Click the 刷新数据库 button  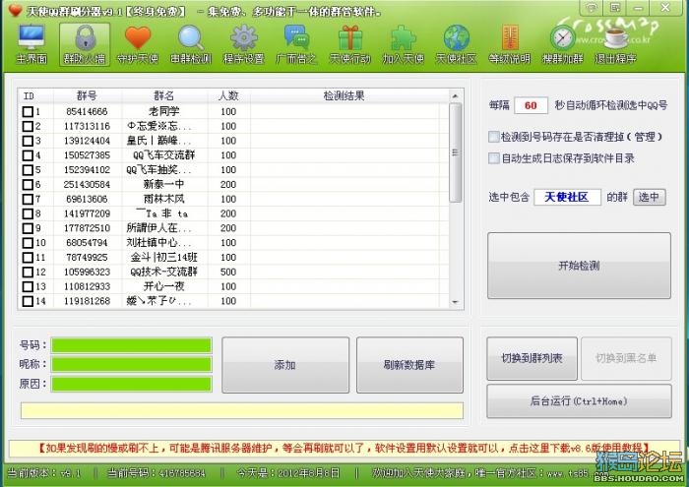click(409, 364)
